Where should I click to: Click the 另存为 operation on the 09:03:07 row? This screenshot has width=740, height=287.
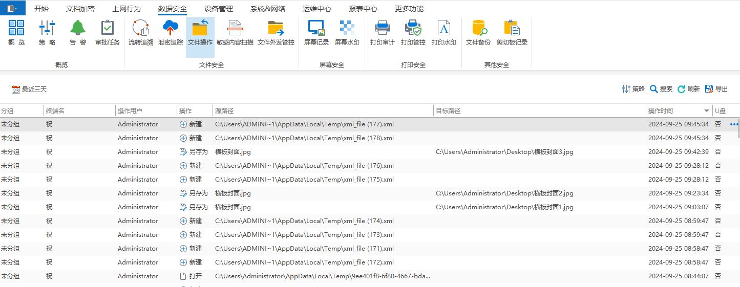pyautogui.click(x=194, y=207)
